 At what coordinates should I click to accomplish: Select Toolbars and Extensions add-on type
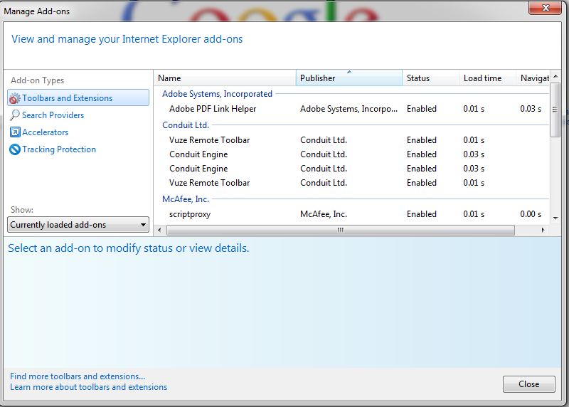78,98
